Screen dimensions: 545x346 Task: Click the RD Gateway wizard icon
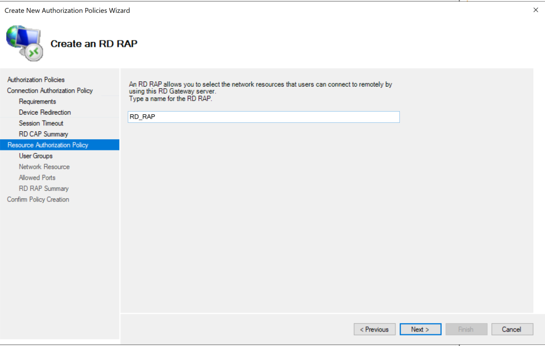[x=24, y=44]
